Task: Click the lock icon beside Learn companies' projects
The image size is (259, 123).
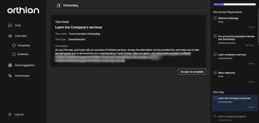Action: [215, 116]
